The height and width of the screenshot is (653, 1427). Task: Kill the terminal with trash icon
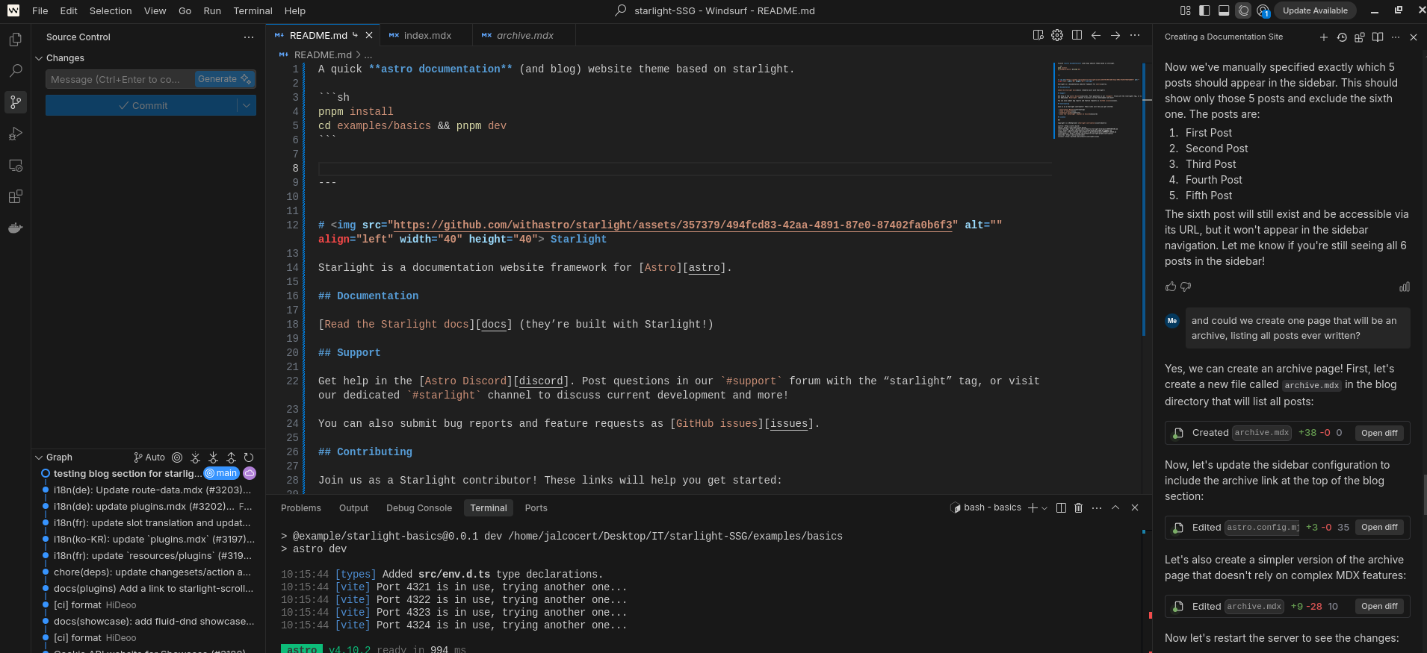point(1078,508)
